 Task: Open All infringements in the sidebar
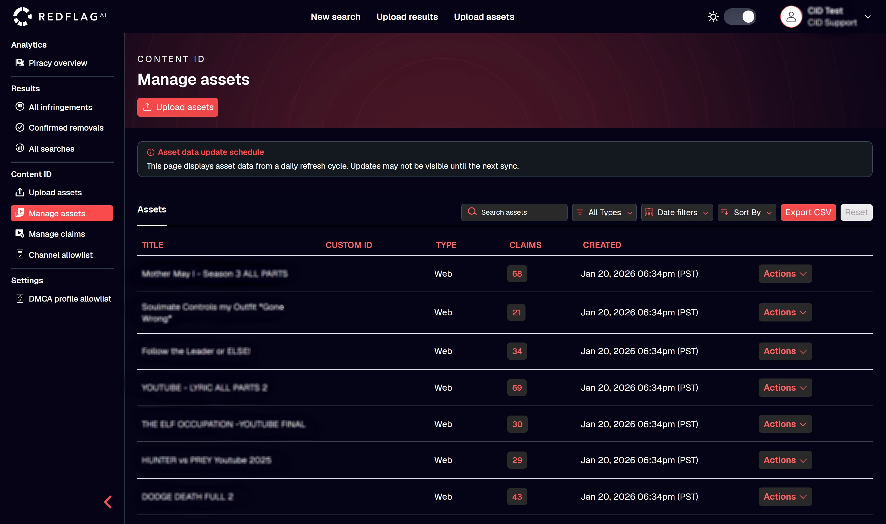[60, 107]
